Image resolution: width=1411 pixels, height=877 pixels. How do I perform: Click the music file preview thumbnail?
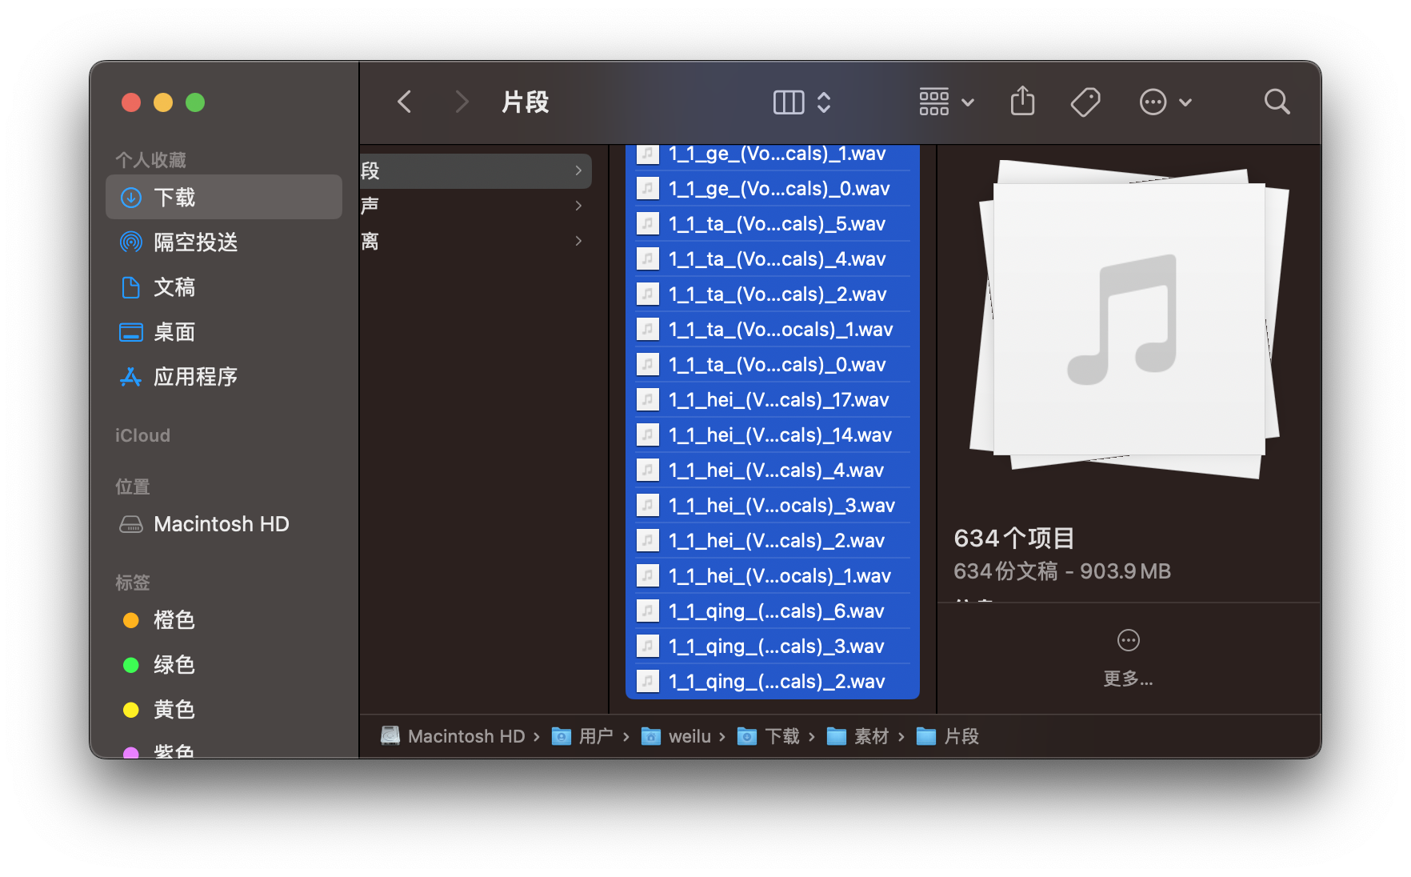click(1129, 319)
